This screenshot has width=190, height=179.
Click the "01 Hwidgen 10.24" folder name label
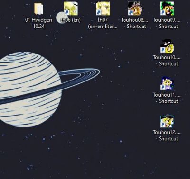[x=38, y=23]
